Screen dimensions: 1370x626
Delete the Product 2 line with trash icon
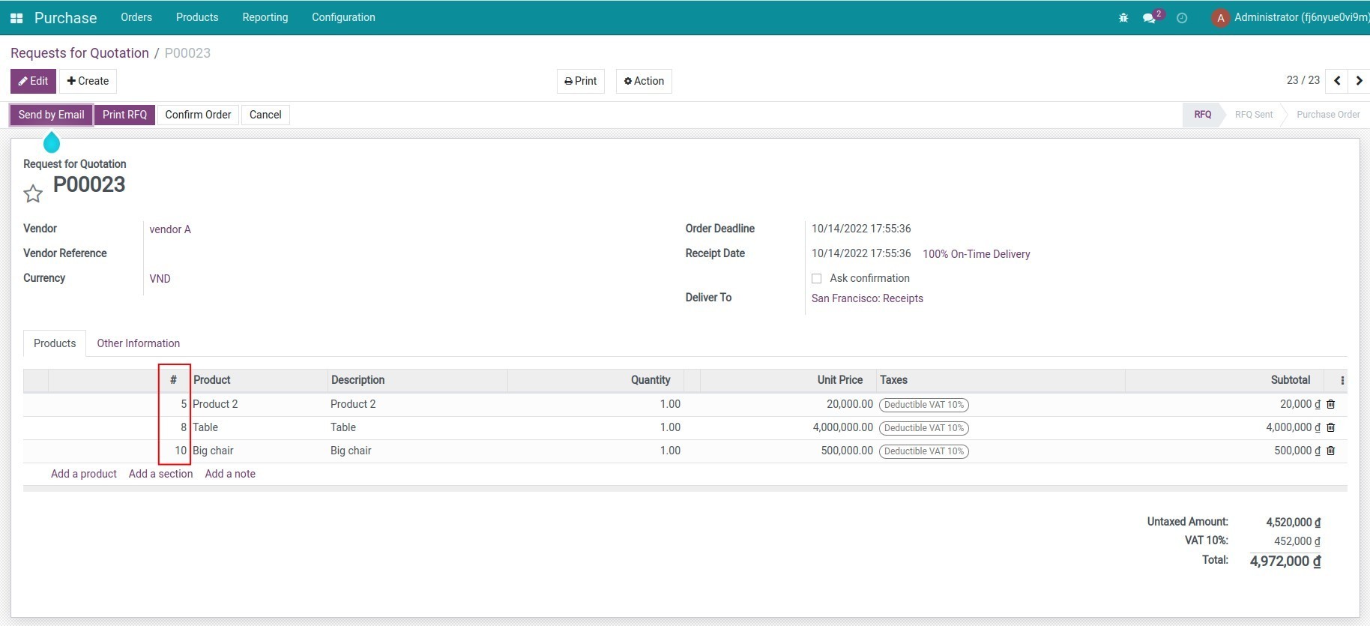coord(1331,404)
